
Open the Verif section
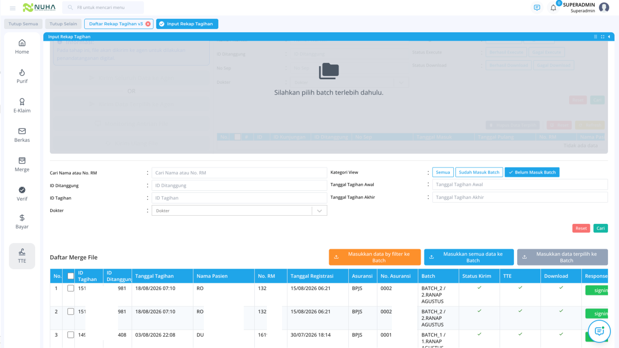[22, 194]
